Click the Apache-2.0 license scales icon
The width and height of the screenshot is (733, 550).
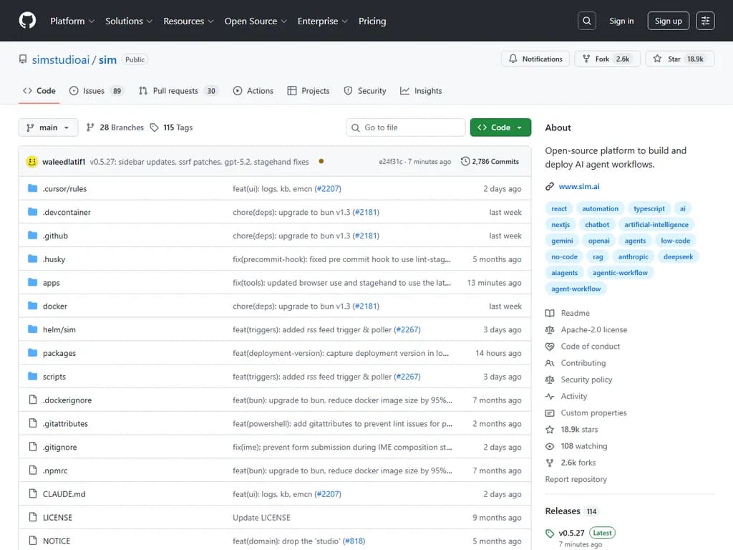point(548,329)
